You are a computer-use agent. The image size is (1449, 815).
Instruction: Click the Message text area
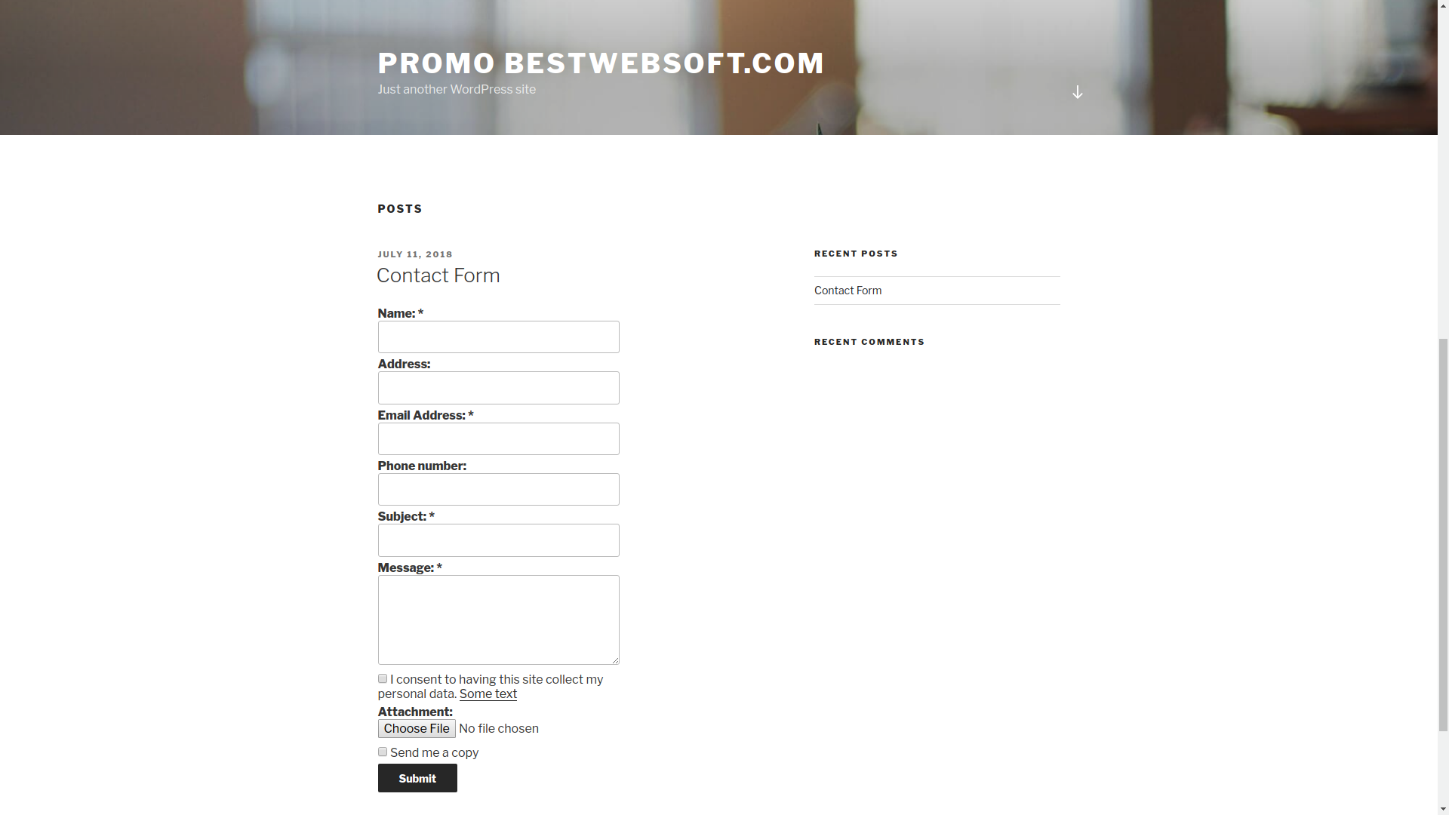(497, 619)
